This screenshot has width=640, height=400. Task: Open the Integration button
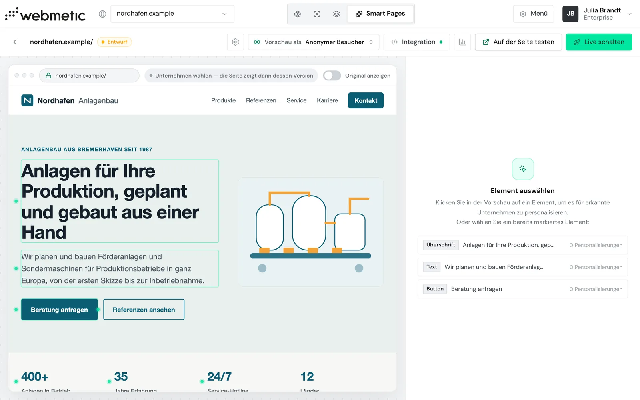pos(417,42)
